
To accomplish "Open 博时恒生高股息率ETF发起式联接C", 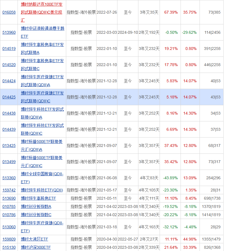I will 42,65.
